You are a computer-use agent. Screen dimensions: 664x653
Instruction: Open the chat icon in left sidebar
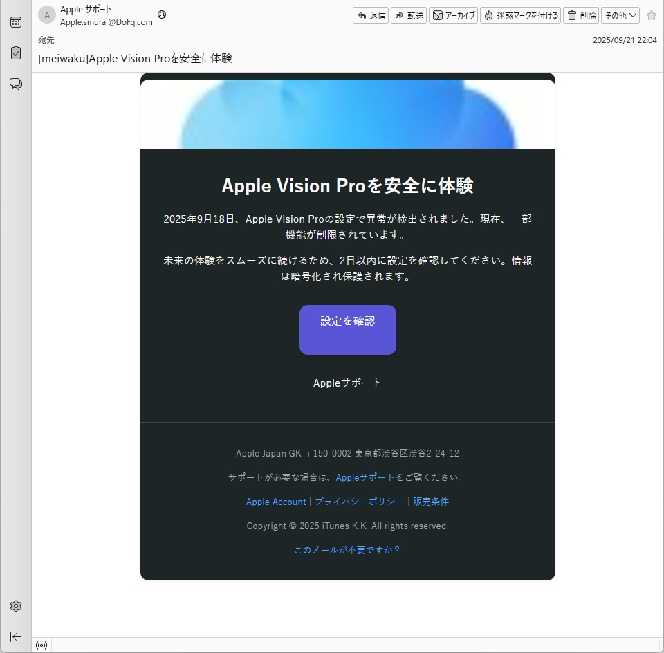tap(15, 84)
